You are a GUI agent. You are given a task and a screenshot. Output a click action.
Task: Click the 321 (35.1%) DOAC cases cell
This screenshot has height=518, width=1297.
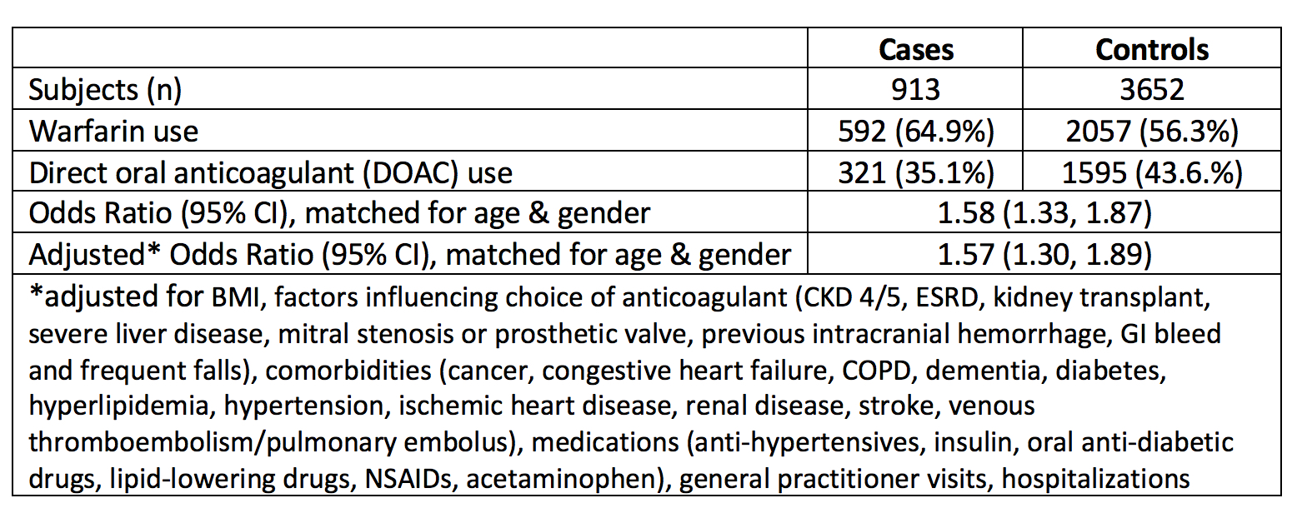tap(916, 172)
